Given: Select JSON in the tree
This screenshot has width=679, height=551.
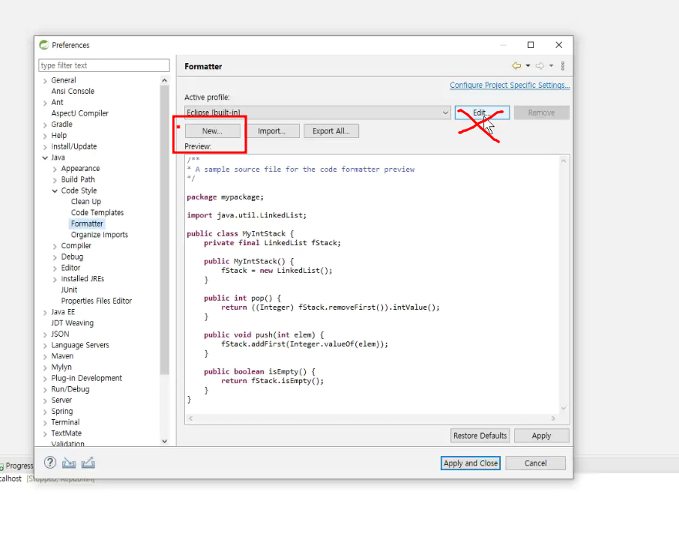Looking at the screenshot, I should pyautogui.click(x=60, y=334).
